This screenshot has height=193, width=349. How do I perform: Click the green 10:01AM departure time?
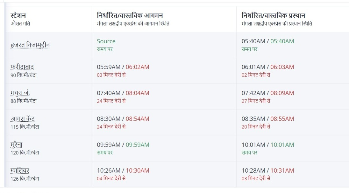pyautogui.click(x=282, y=145)
